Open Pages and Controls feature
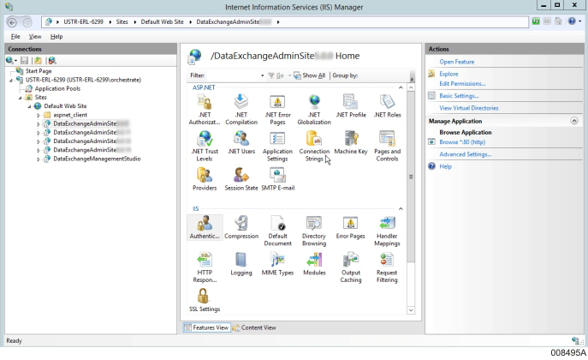This screenshot has width=588, height=360. click(x=387, y=146)
